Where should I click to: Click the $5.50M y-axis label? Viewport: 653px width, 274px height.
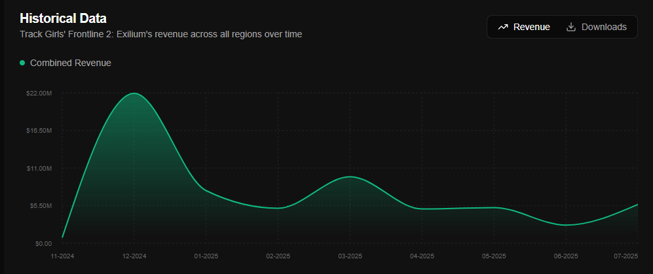click(40, 206)
